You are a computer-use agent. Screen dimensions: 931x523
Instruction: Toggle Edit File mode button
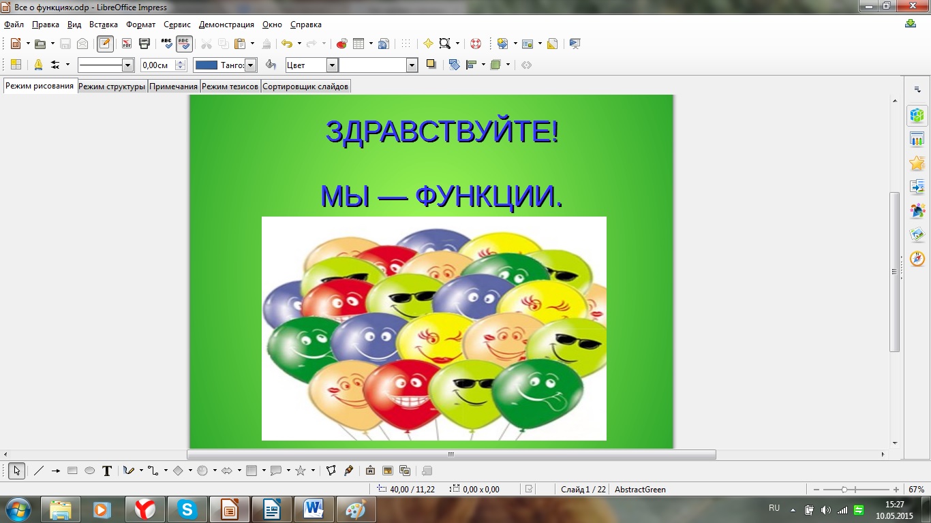point(105,44)
